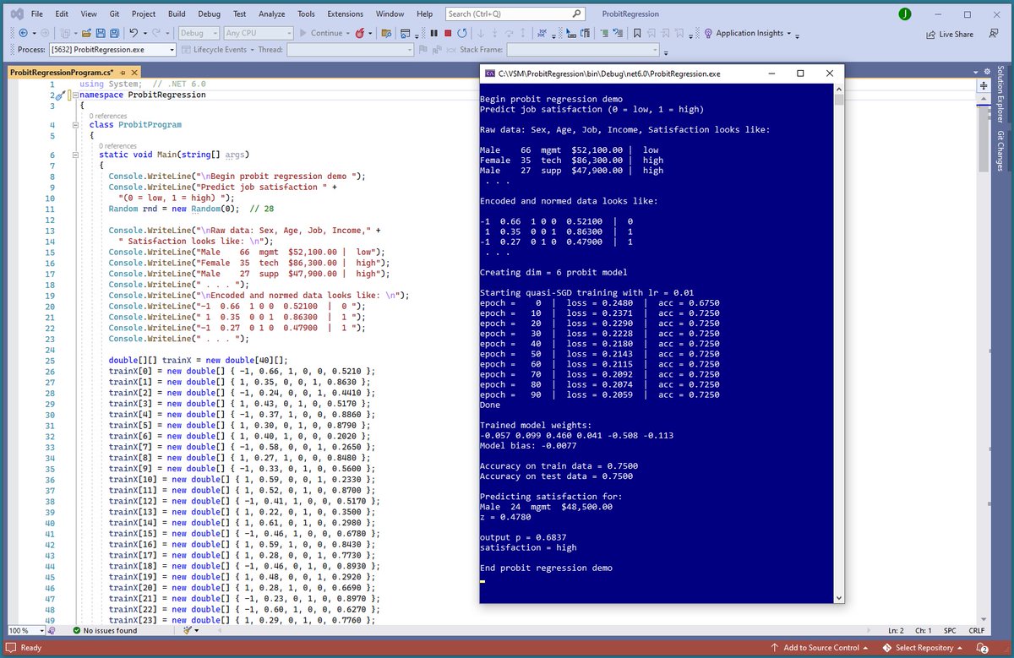Viewport: 1014px width, 658px height.
Task: Click the Open File folder icon
Action: 86,33
